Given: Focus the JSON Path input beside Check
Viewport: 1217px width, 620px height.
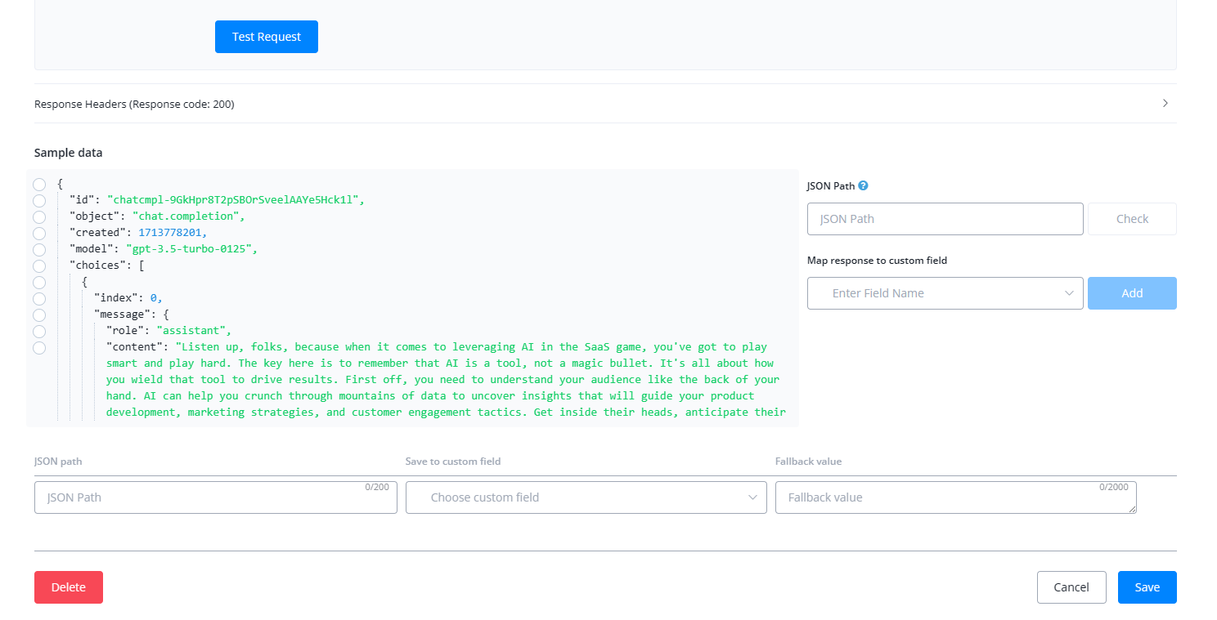Looking at the screenshot, I should point(945,219).
